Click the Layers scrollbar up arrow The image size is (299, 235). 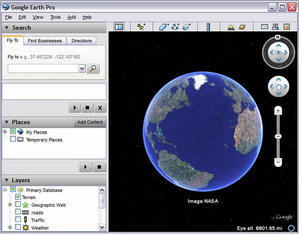(102, 190)
